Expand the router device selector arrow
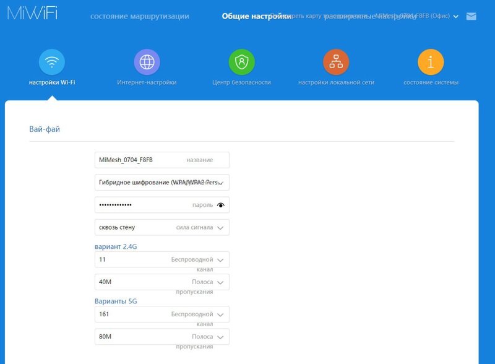 tap(456, 17)
